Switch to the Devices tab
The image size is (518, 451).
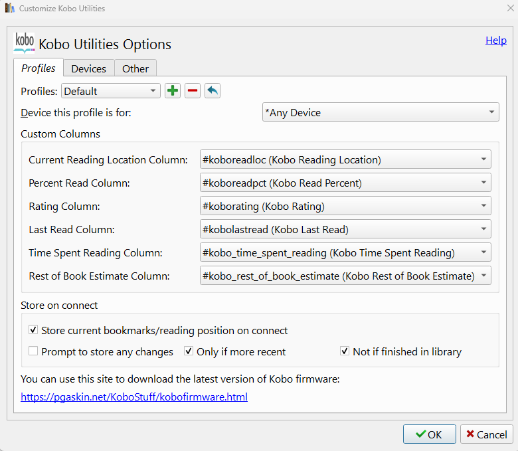coord(89,68)
